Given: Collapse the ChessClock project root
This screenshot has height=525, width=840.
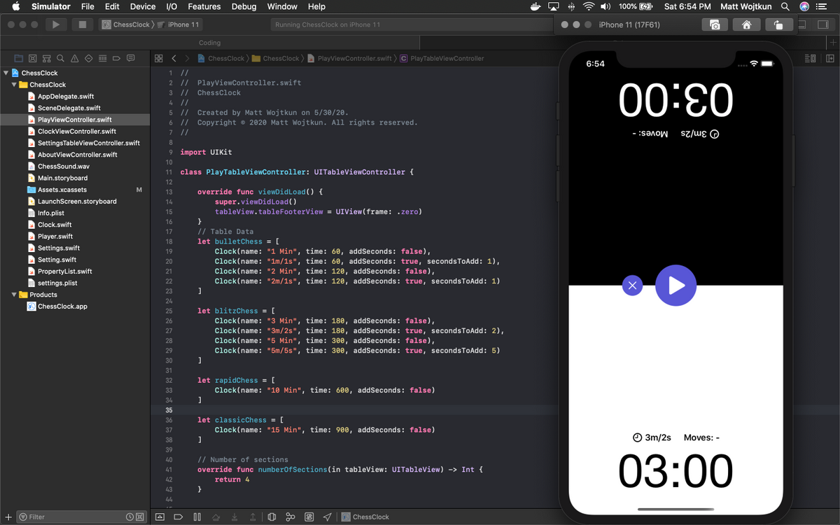Looking at the screenshot, I should tap(6, 73).
